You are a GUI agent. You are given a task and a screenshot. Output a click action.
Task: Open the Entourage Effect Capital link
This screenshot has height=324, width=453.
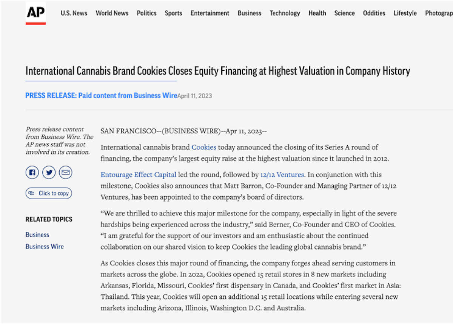[x=139, y=175]
